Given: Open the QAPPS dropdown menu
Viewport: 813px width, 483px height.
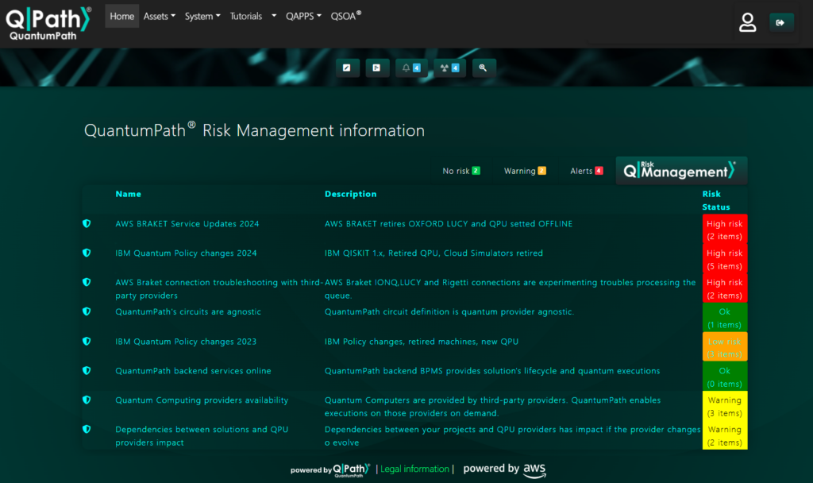Looking at the screenshot, I should pos(303,17).
